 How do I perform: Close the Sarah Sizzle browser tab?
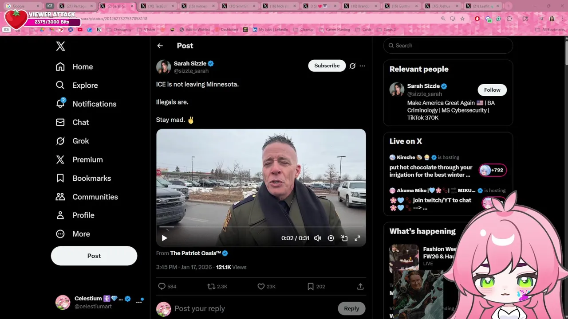(x=132, y=6)
